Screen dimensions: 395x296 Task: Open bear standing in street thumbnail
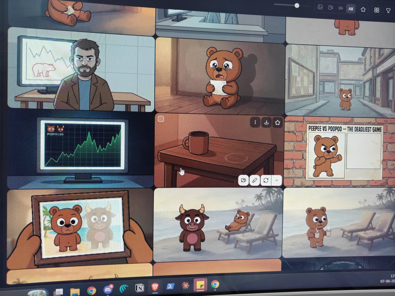coord(340,81)
